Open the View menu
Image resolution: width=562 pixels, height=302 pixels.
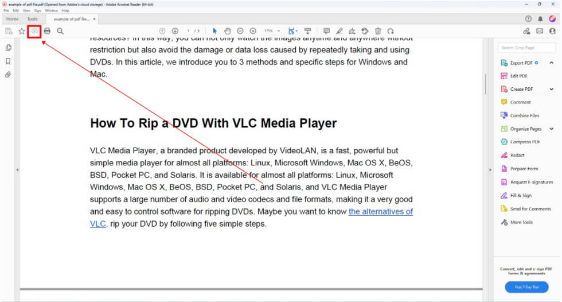tap(26, 11)
